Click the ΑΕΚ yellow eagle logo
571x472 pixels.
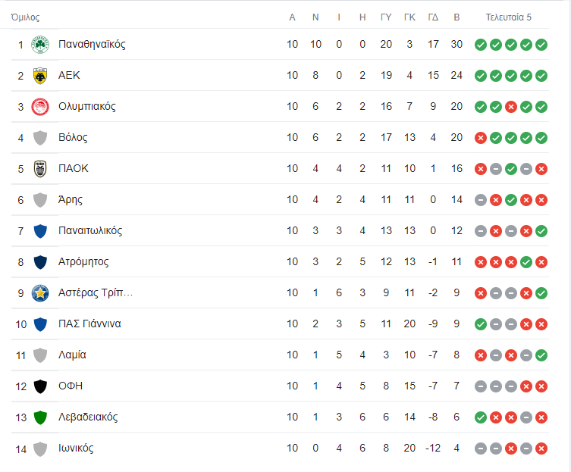pos(40,76)
